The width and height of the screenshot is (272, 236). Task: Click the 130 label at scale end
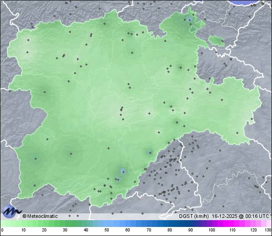pyautogui.click(x=268, y=231)
